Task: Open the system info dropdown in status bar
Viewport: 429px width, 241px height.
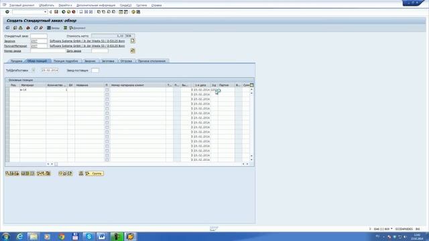Action: pos(391,229)
